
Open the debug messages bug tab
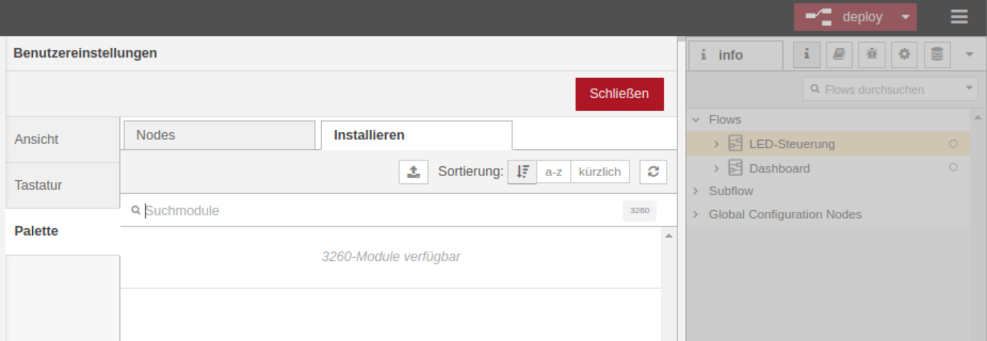pyautogui.click(x=872, y=55)
